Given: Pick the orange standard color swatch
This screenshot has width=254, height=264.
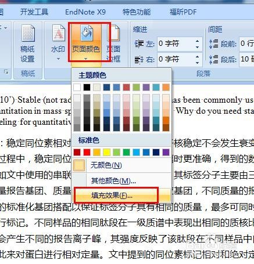Looking at the screenshot, I should 97,152.
